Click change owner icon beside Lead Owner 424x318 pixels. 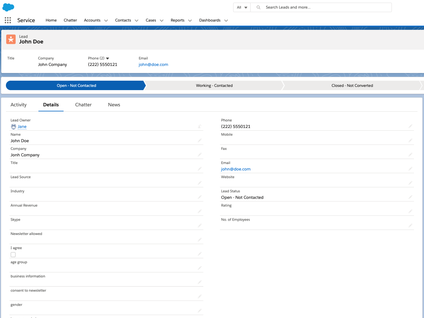point(200,126)
